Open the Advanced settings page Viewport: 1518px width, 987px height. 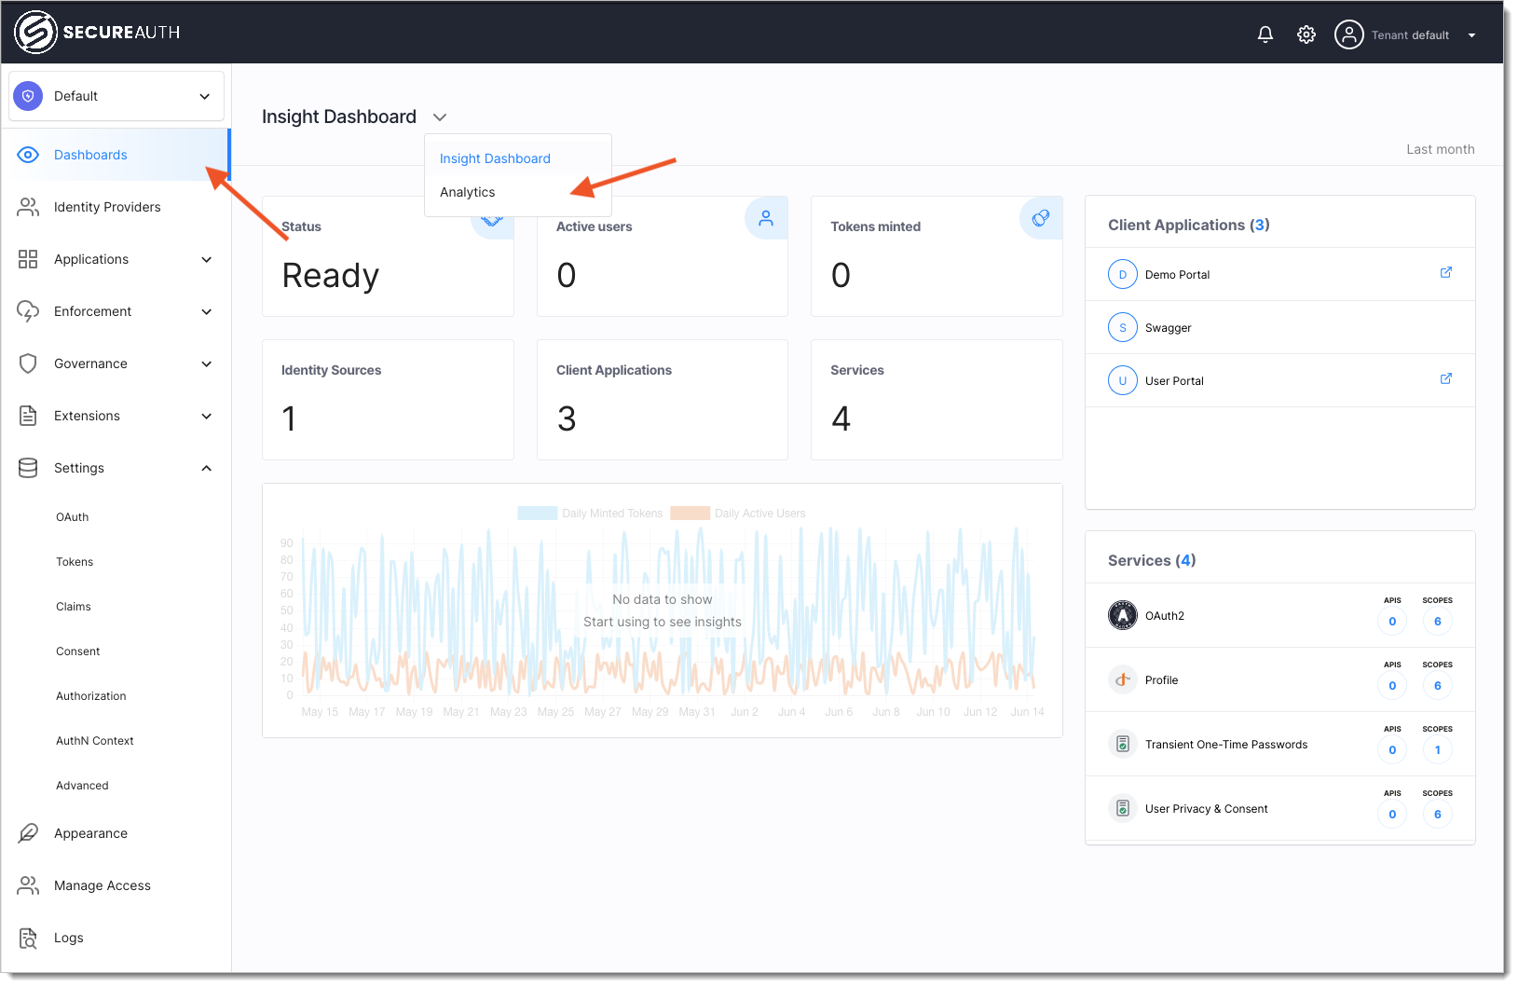point(82,786)
